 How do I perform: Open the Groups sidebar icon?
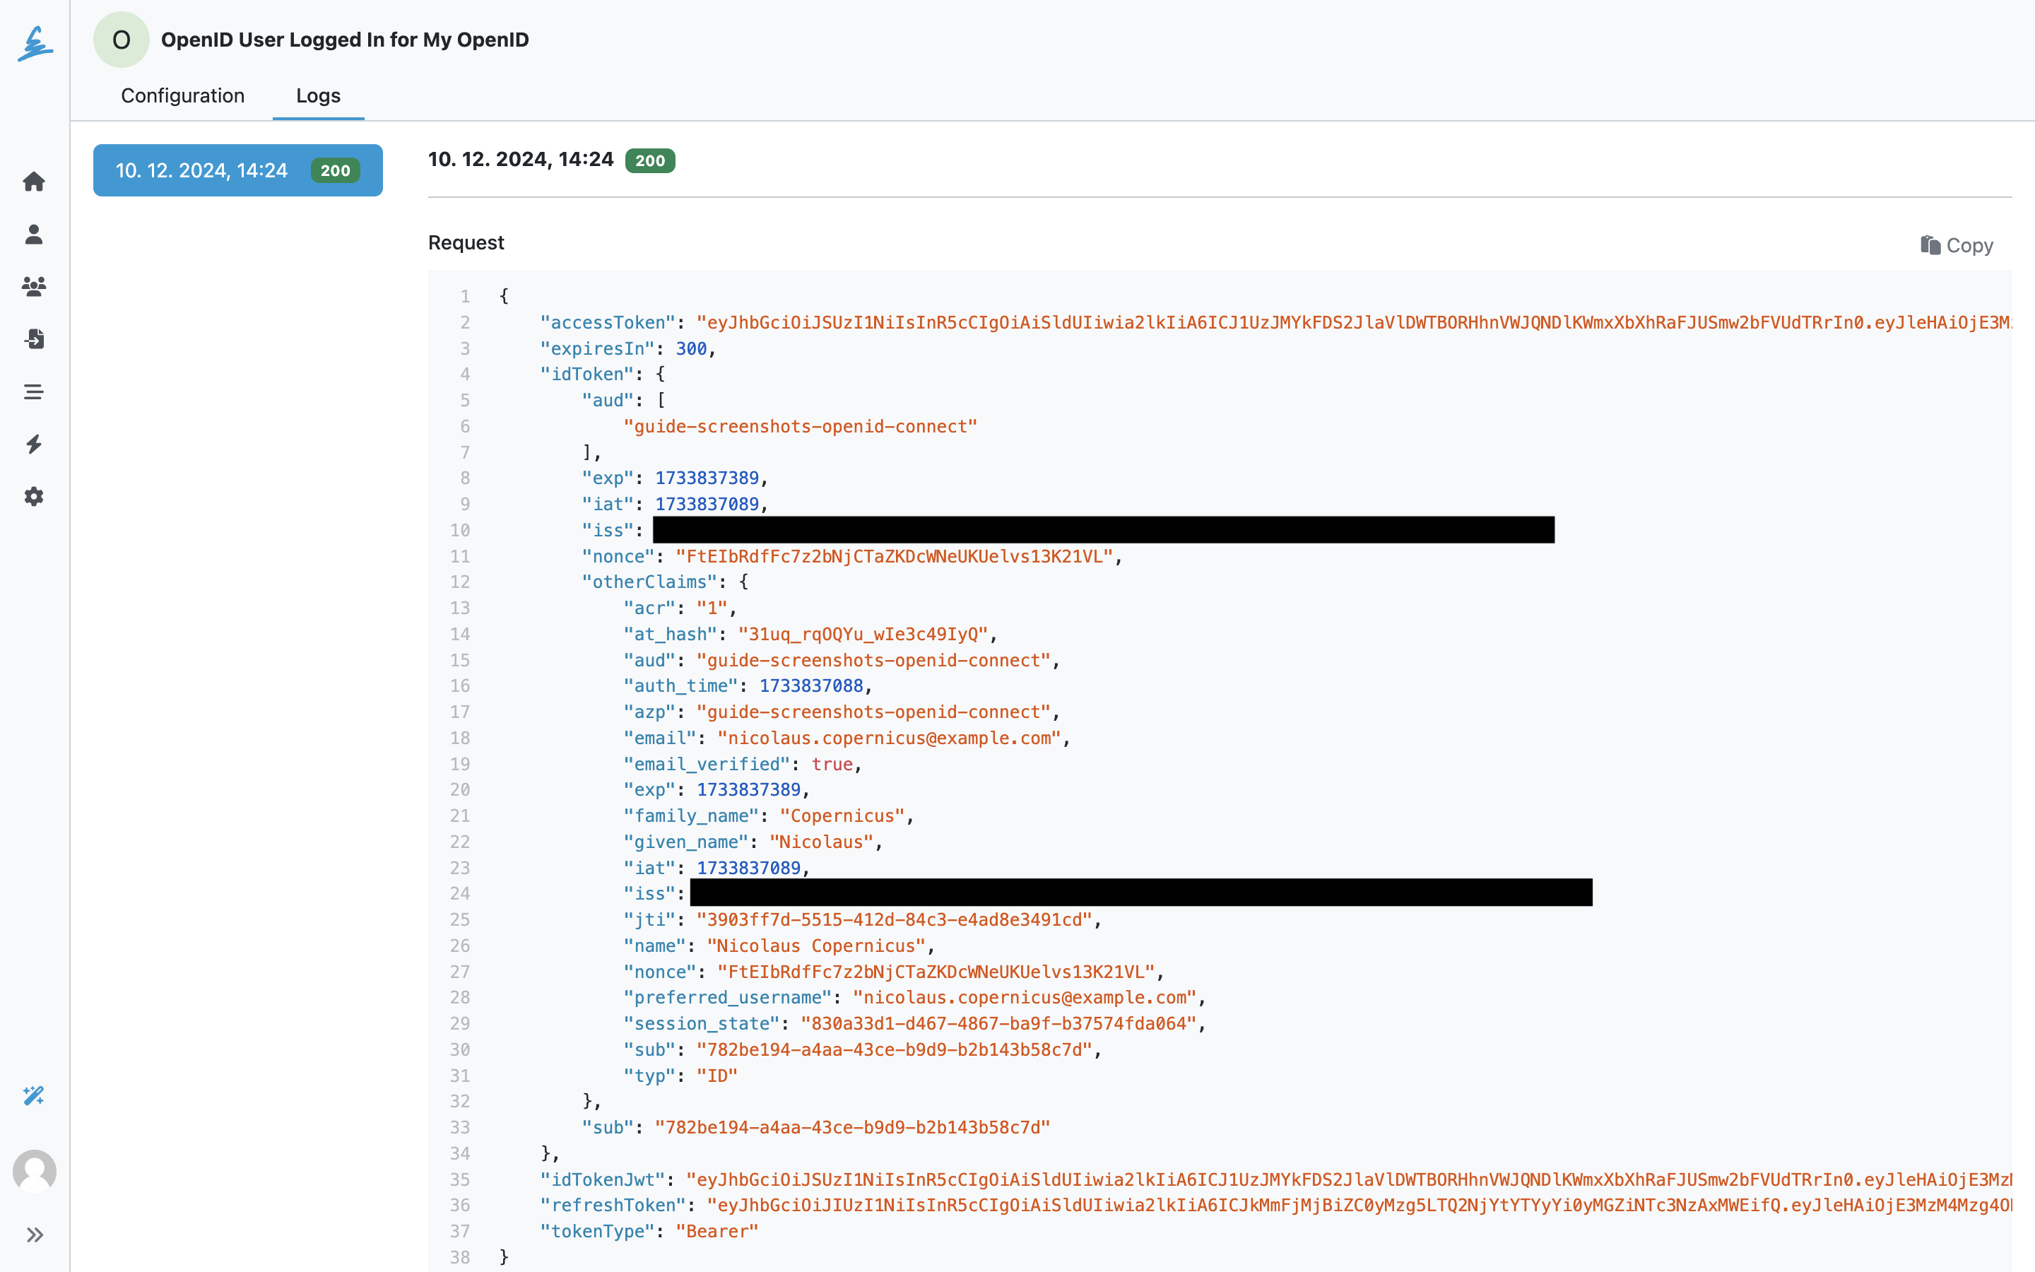pos(34,287)
